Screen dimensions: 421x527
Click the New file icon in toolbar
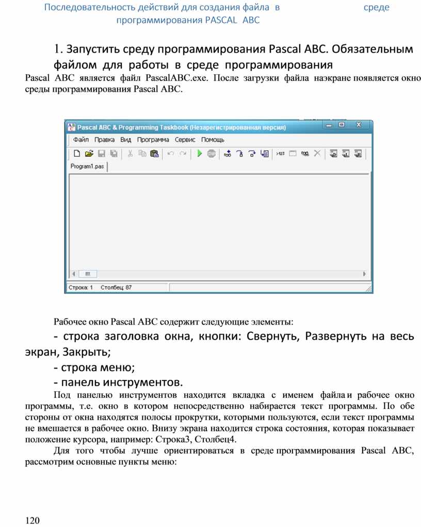click(x=77, y=153)
